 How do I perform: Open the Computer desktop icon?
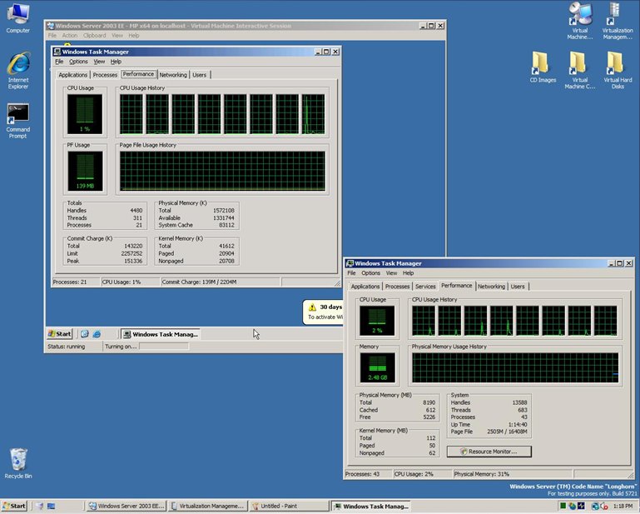(x=18, y=17)
